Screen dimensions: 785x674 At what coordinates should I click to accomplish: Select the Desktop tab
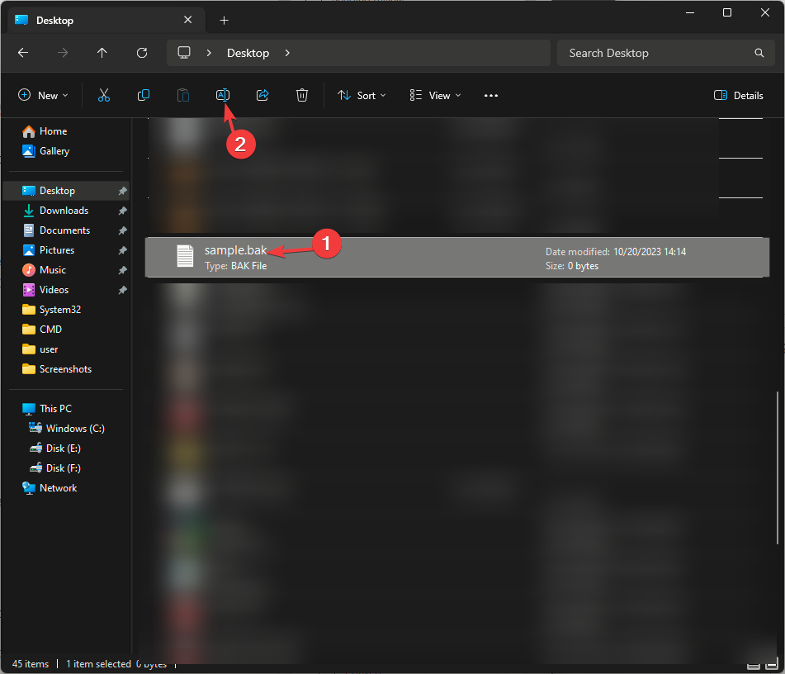(x=106, y=20)
